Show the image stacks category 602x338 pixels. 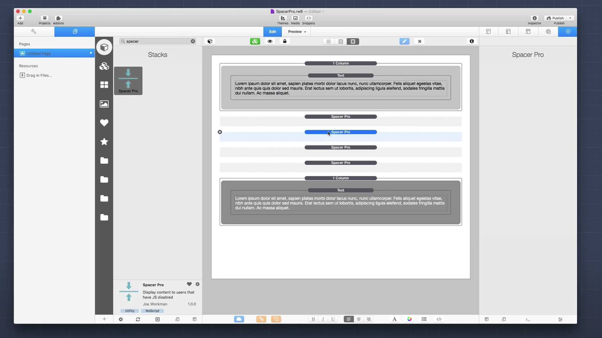coord(104,104)
